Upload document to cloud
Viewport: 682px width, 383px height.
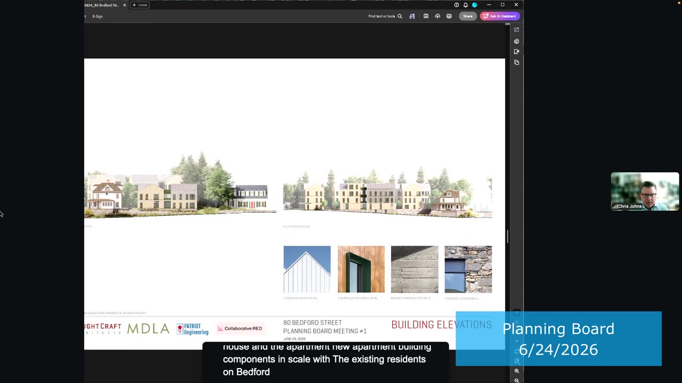click(437, 16)
